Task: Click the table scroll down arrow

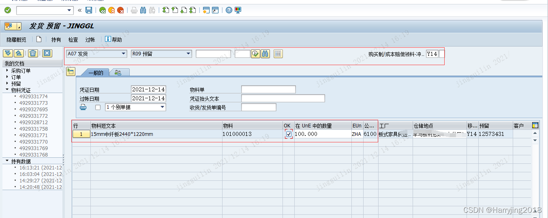Action: pyautogui.click(x=535, y=140)
